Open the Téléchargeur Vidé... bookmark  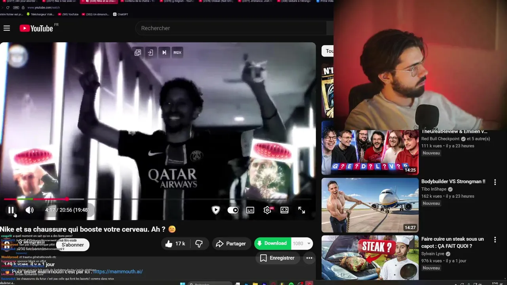tap(40, 14)
